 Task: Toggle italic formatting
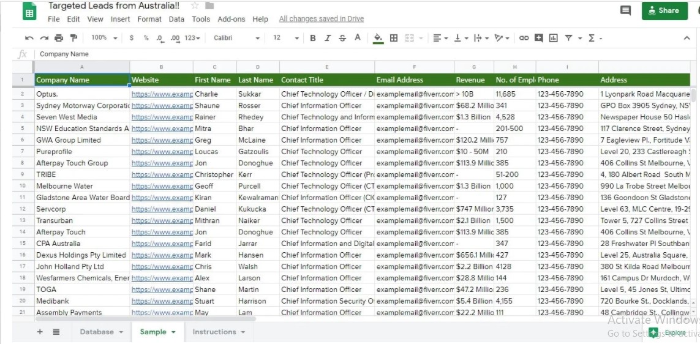(328, 38)
